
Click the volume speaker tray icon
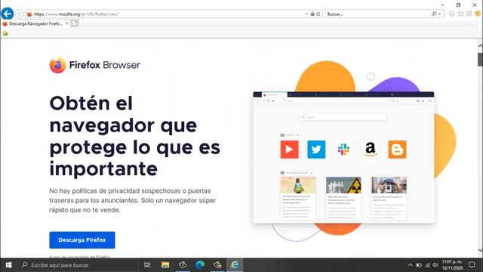435,265
